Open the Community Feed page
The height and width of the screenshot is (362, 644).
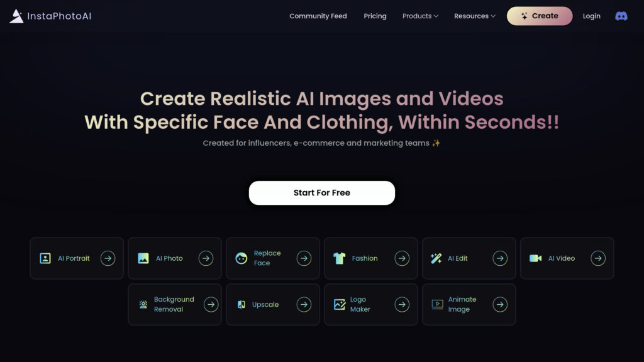pyautogui.click(x=318, y=16)
